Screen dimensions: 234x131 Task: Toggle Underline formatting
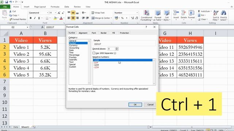tap(39, 18)
